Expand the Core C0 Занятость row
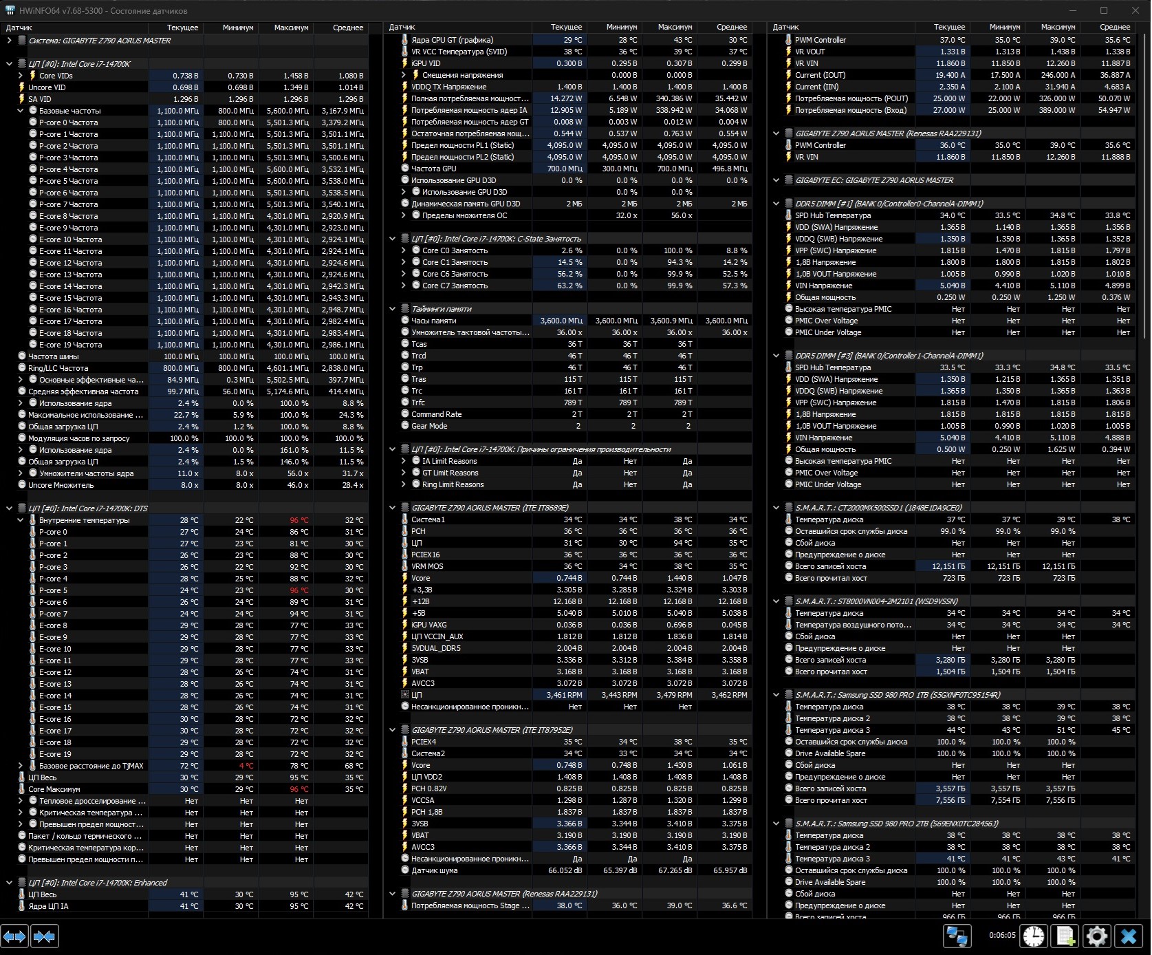 tap(404, 250)
